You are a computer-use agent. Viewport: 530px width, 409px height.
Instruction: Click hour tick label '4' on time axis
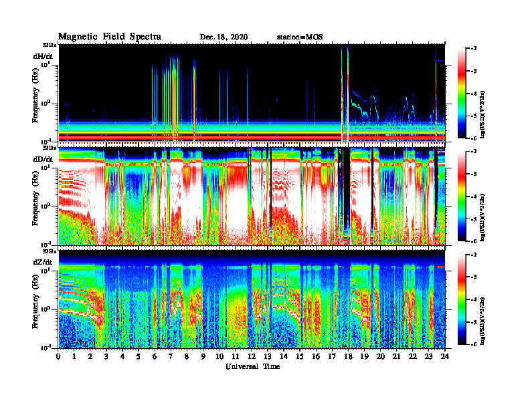click(123, 357)
